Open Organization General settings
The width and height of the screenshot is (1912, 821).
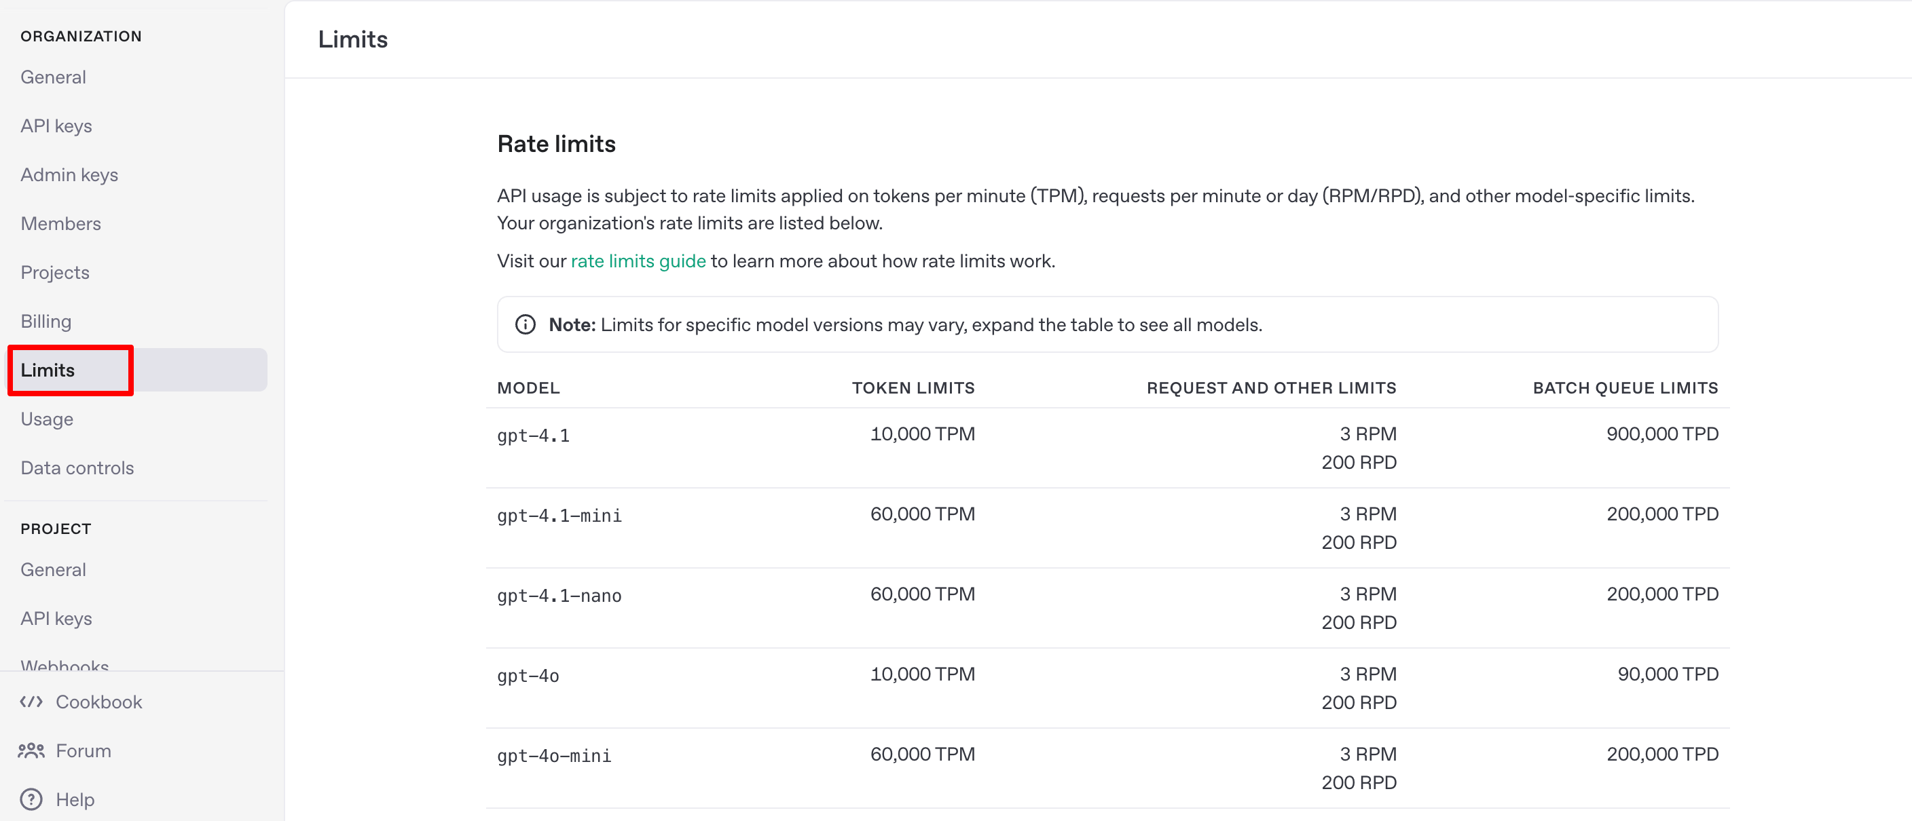click(54, 77)
